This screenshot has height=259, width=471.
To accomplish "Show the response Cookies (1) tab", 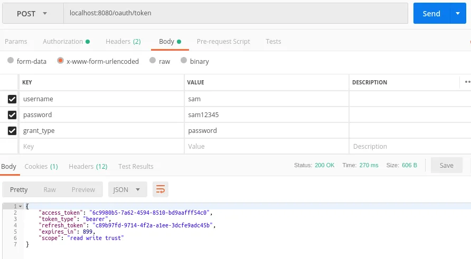I will [41, 167].
